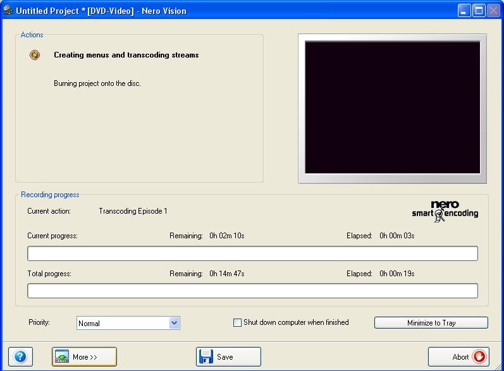
Task: Open the Priority dropdown arrow
Action: (174, 323)
